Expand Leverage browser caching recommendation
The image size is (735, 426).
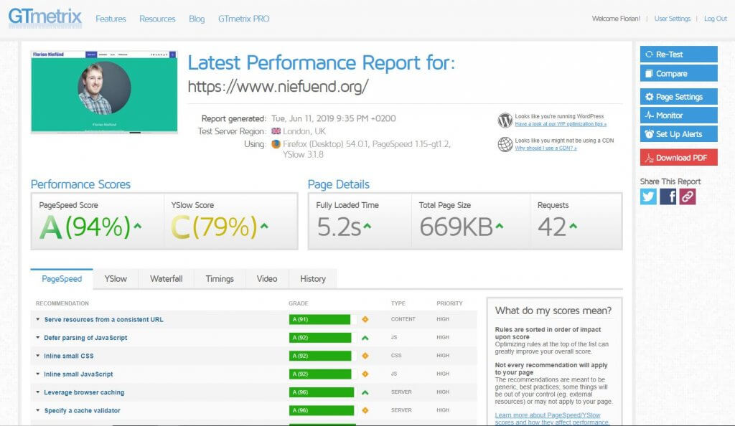coord(84,392)
